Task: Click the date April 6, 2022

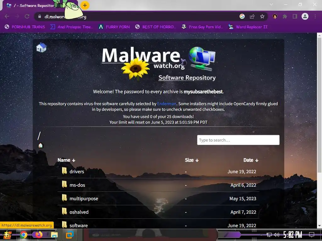Action: (243, 185)
